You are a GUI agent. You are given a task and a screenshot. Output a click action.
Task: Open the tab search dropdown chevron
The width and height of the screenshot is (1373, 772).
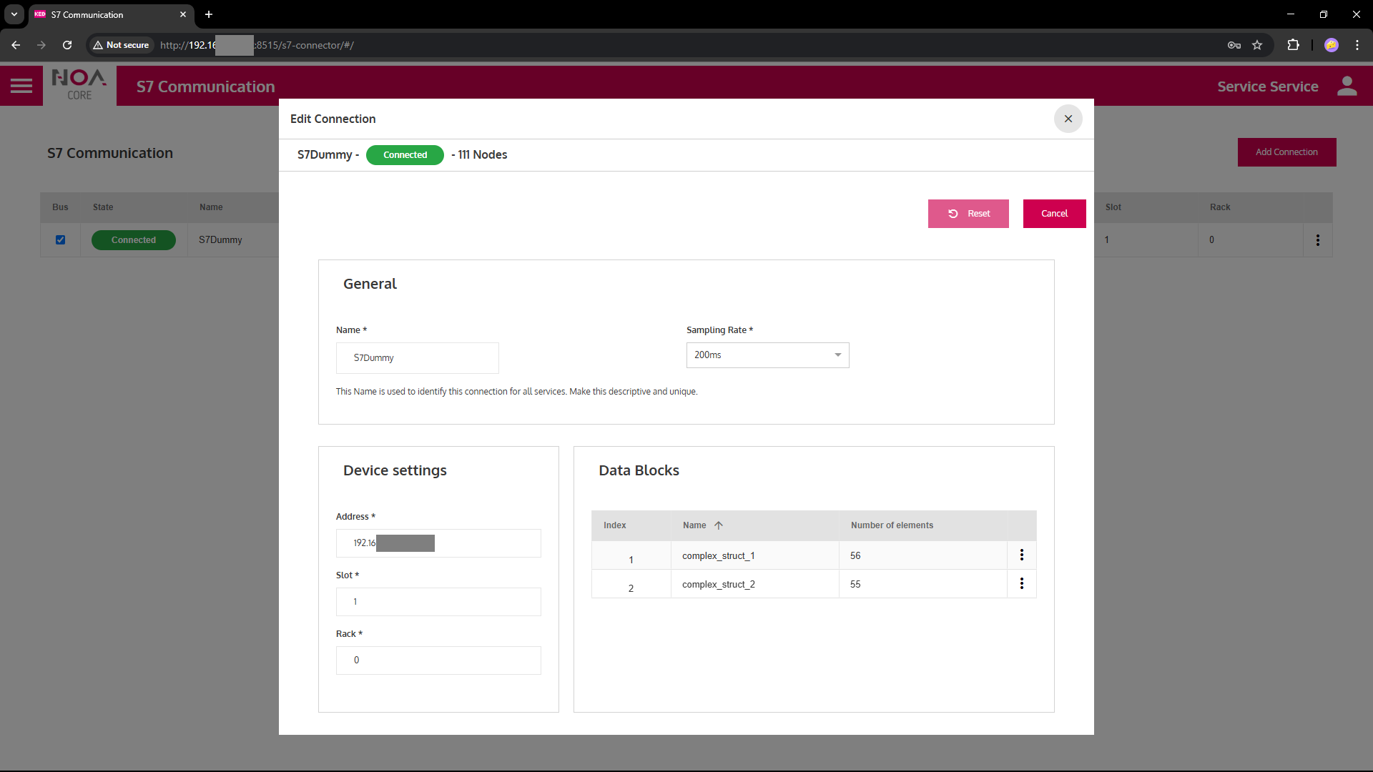[x=14, y=14]
